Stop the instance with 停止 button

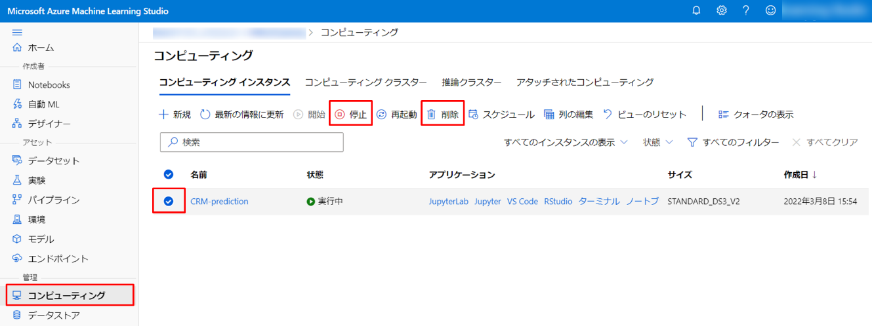[x=351, y=115]
